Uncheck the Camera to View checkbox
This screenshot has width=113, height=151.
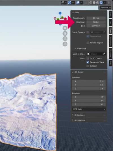tap(88, 62)
